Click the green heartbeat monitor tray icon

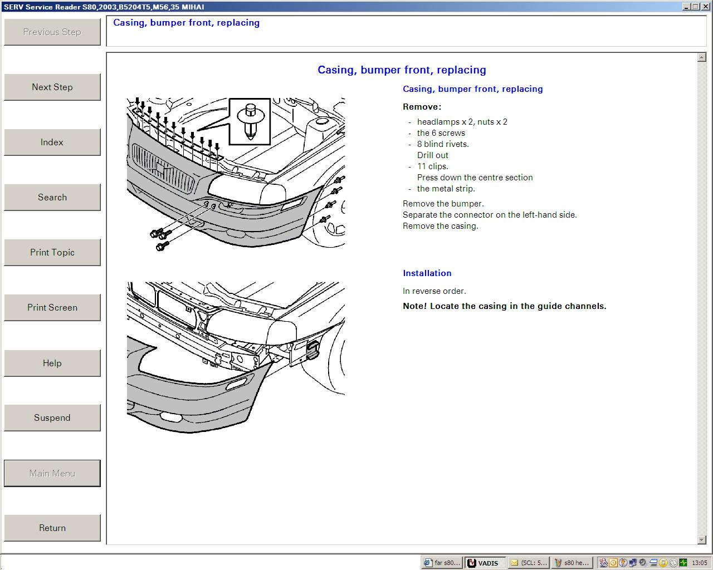point(683,563)
